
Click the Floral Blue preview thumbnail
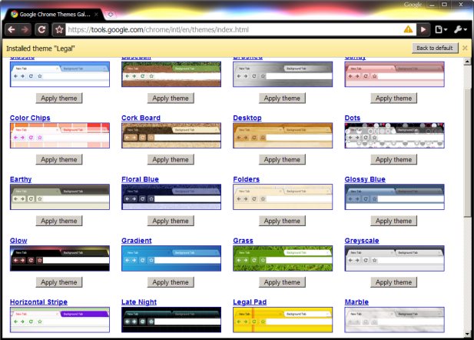(171, 197)
